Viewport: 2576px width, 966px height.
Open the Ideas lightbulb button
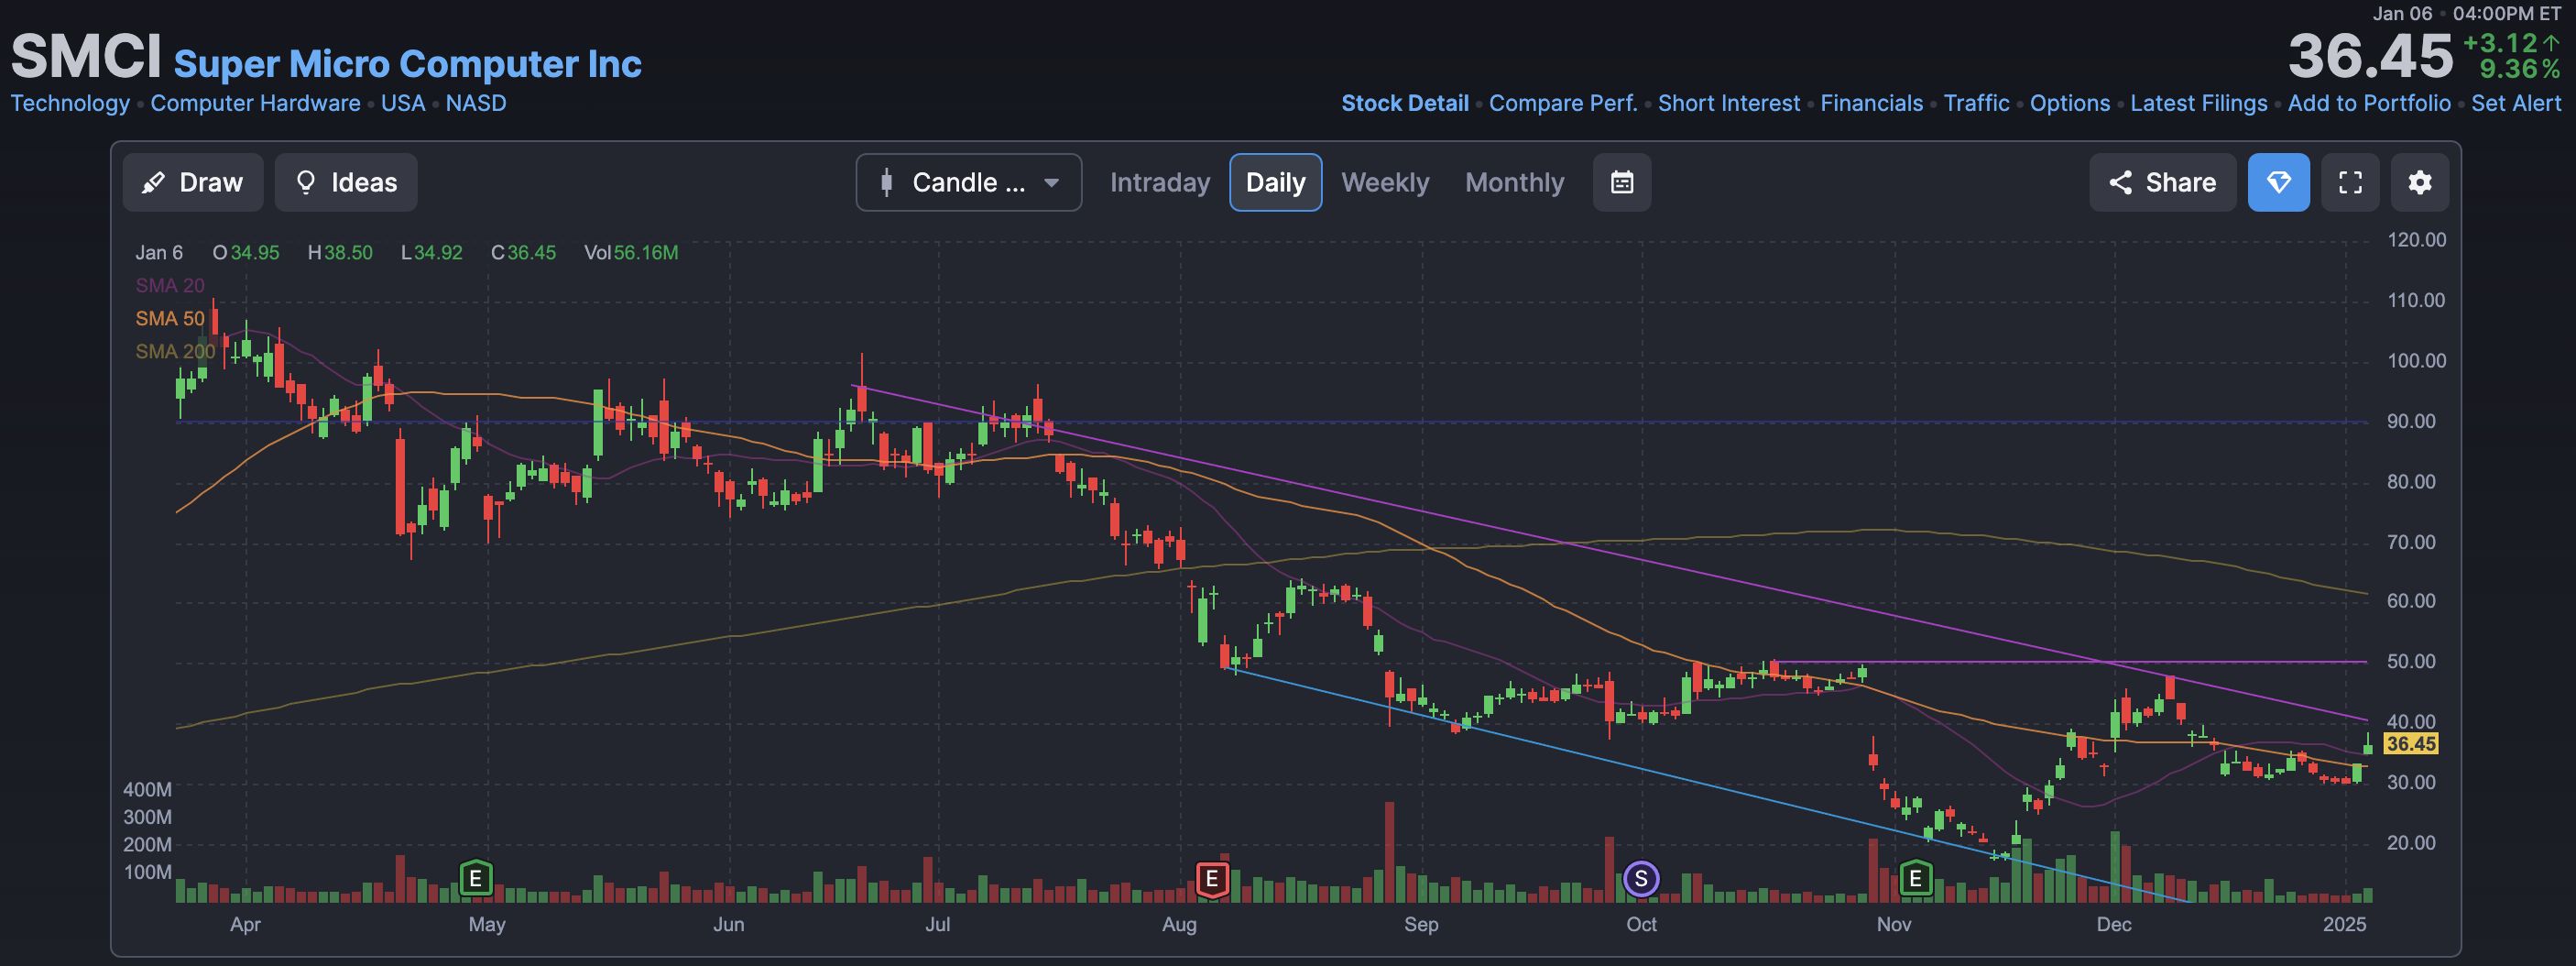tap(346, 182)
